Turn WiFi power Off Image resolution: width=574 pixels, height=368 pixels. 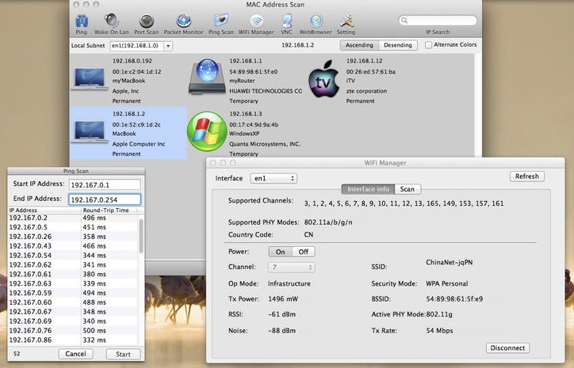pos(303,252)
